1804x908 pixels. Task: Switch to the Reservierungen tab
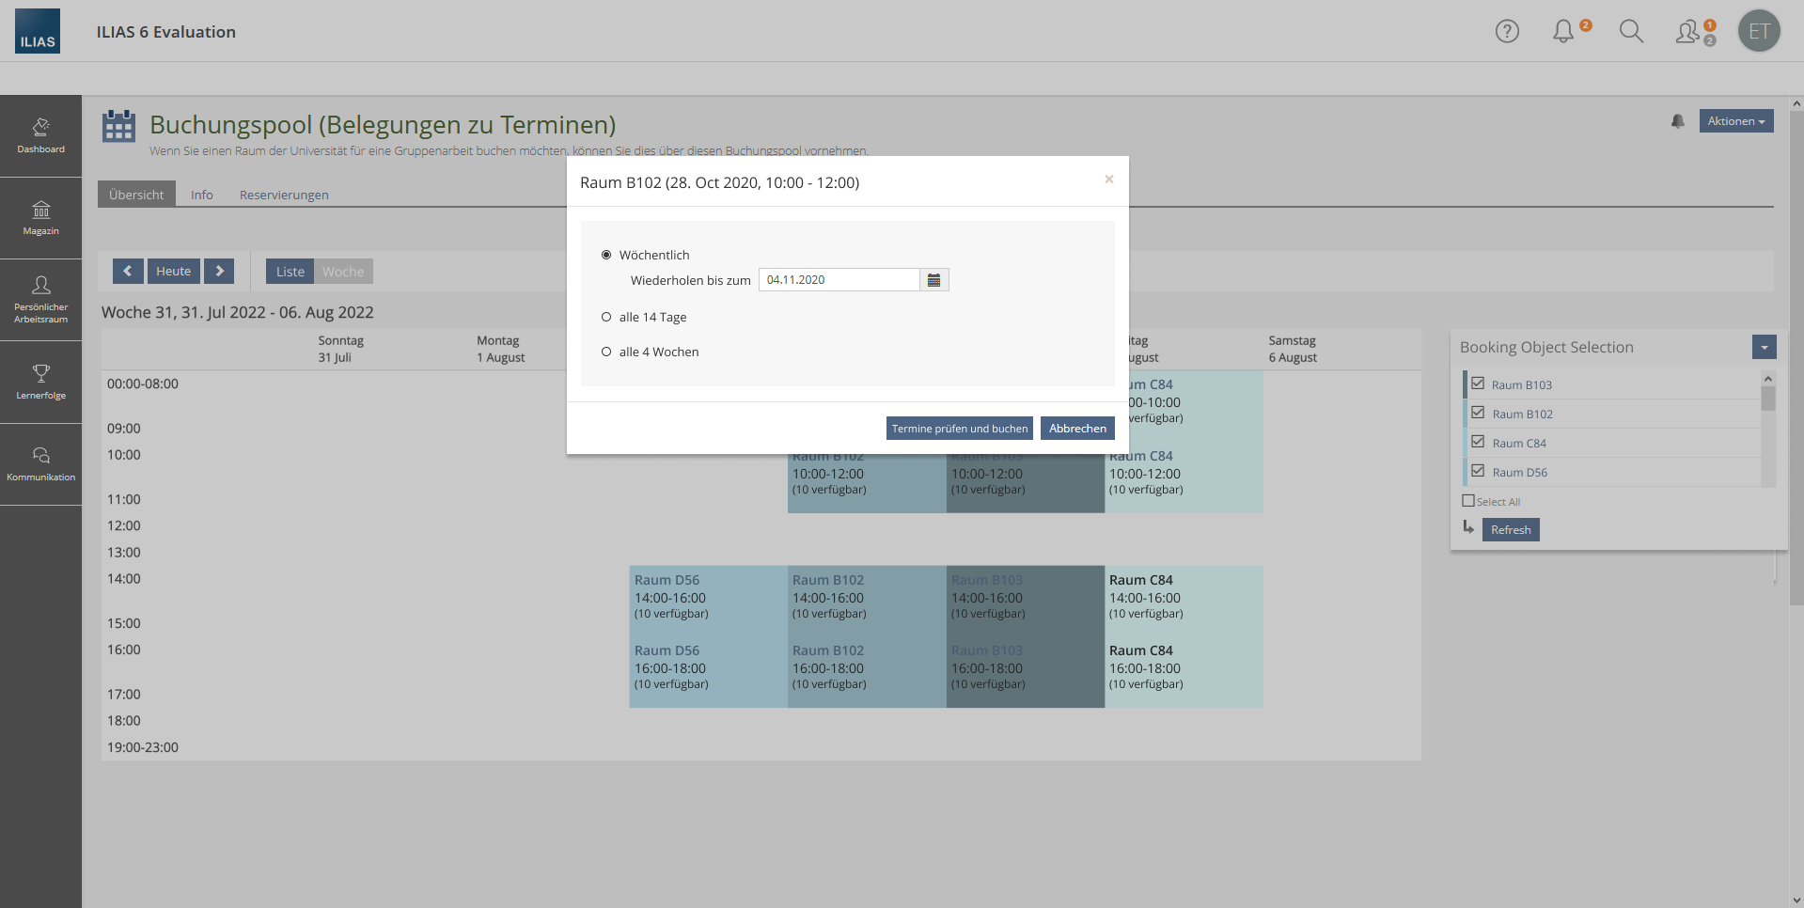pos(284,195)
